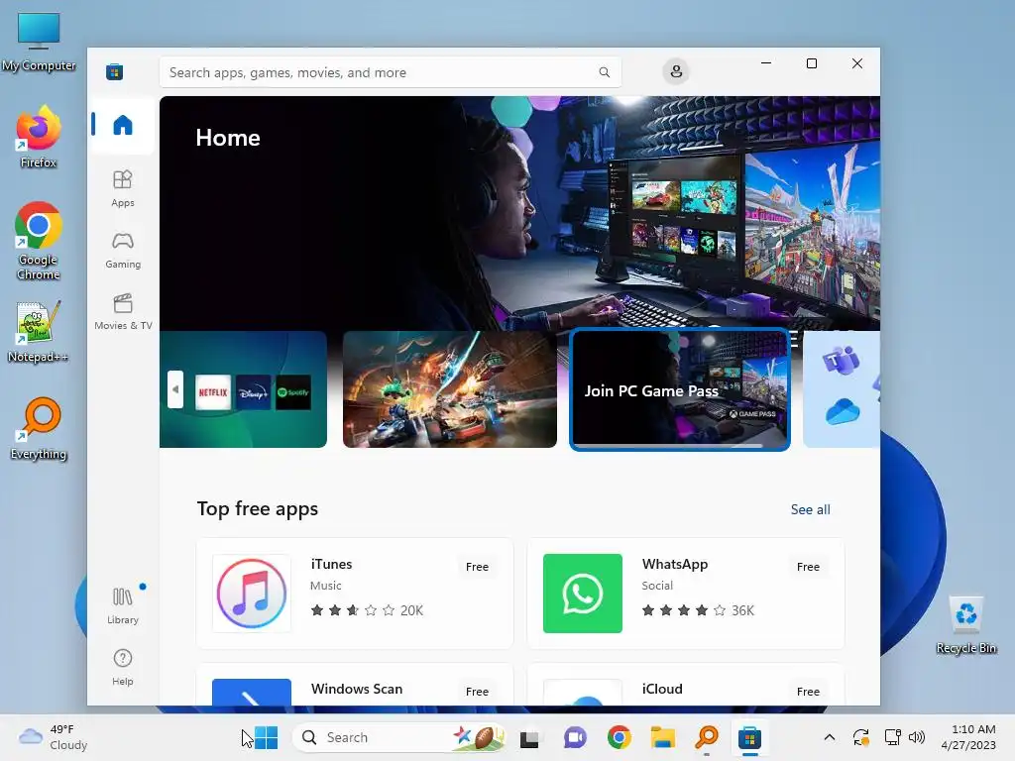Open the Chat app in the taskbar

pyautogui.click(x=574, y=737)
